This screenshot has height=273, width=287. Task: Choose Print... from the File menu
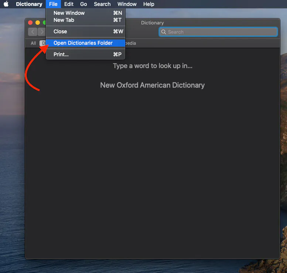(61, 54)
